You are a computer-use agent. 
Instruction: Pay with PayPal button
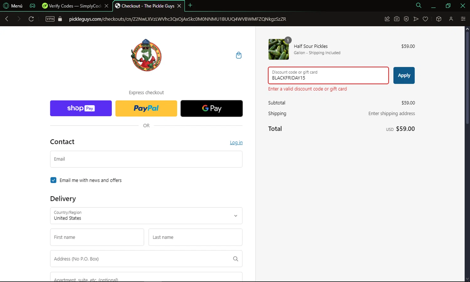tap(146, 108)
